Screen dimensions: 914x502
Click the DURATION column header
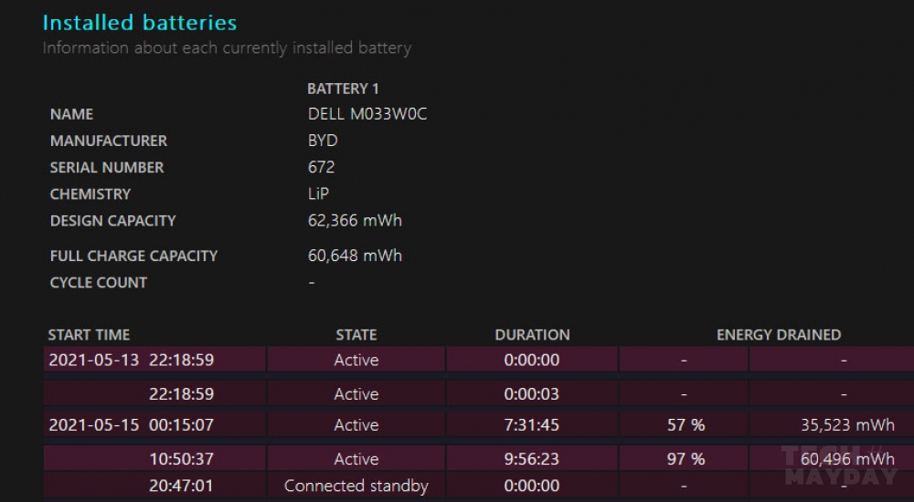[x=532, y=335]
